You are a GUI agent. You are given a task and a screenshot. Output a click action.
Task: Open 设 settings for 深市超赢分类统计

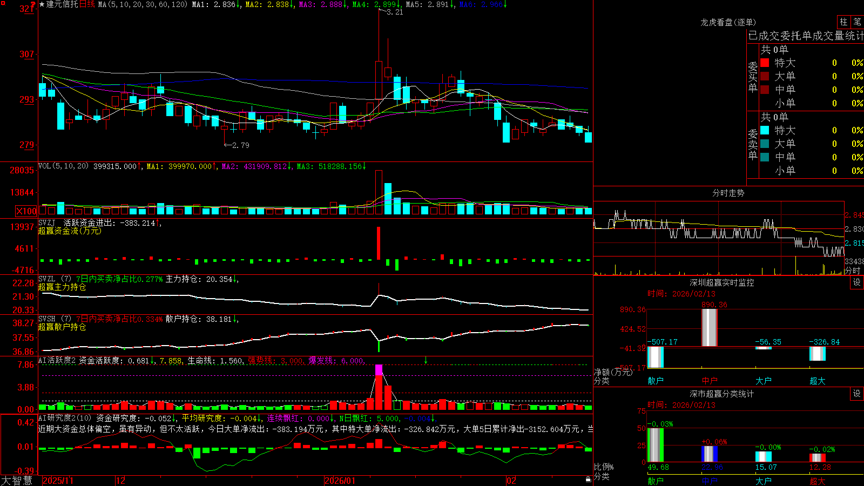pos(857,394)
